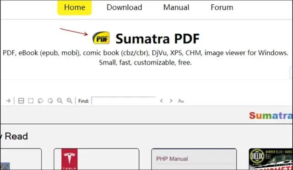Open the Home tab
The height and width of the screenshot is (170, 293).
click(x=75, y=7)
